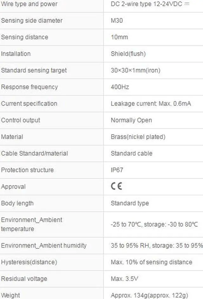
Task: Click the M30 diameter value
Action: pos(117,21)
